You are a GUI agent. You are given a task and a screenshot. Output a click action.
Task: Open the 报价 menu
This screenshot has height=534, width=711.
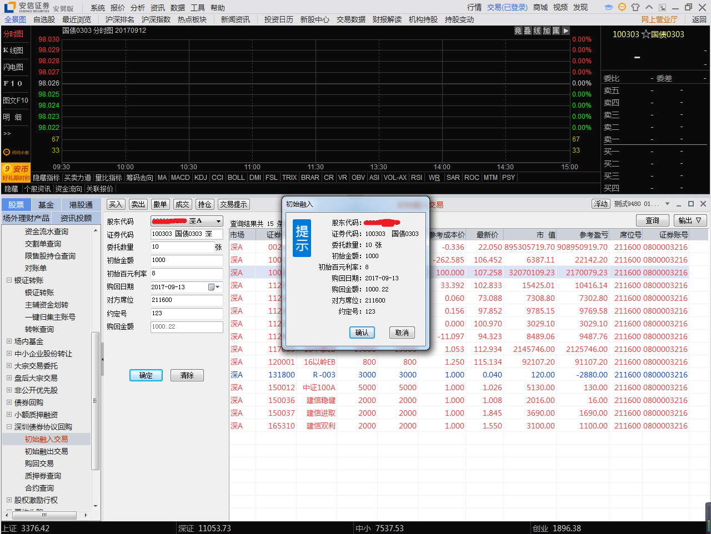click(118, 8)
